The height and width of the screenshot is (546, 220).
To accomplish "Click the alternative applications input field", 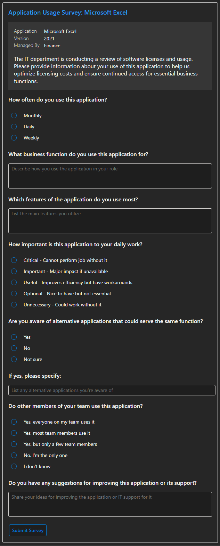I will click(x=112, y=390).
